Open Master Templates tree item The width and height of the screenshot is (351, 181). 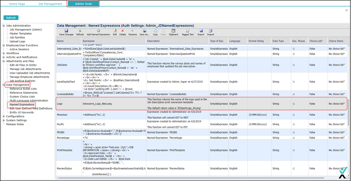[x=21, y=34]
